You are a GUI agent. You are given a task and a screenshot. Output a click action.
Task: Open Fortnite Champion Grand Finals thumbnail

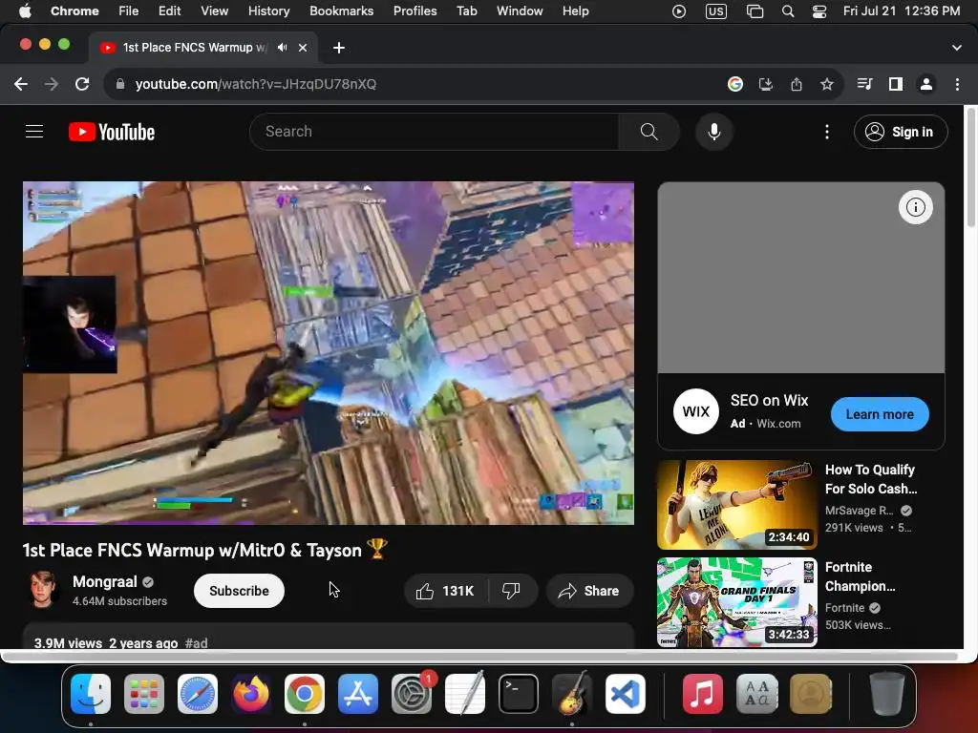pos(736,602)
